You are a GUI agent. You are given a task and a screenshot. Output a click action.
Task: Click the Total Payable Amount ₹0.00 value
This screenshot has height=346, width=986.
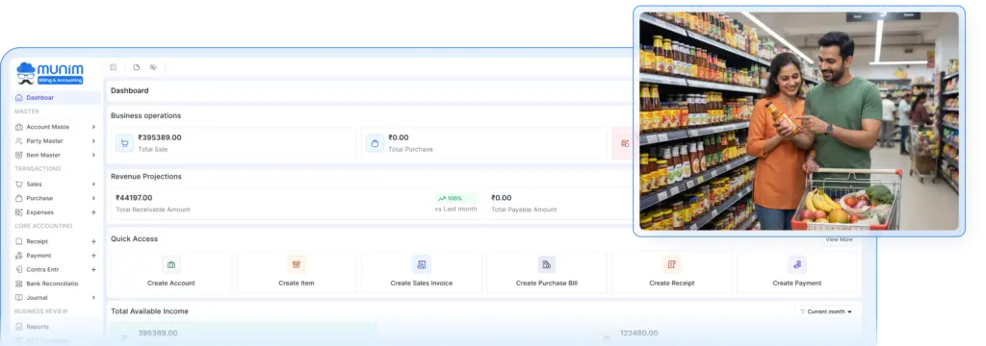[501, 198]
